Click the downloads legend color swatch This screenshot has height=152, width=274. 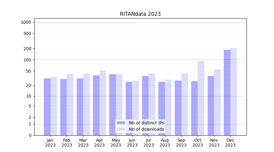point(121,129)
